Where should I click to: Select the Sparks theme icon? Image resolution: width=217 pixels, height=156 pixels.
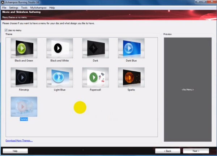pyautogui.click(x=131, y=77)
